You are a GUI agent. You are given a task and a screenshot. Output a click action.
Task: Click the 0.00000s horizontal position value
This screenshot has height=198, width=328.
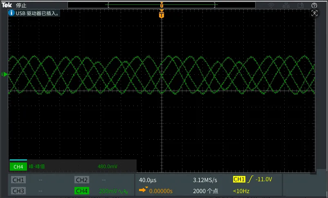(x=161, y=191)
